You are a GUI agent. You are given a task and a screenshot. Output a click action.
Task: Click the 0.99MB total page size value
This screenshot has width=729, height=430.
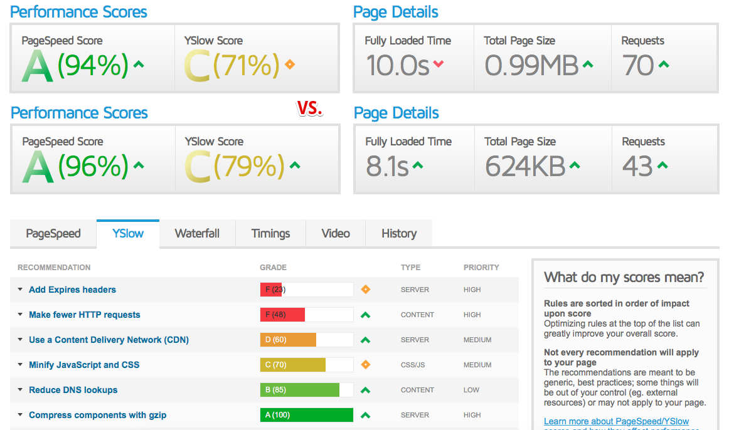click(531, 65)
